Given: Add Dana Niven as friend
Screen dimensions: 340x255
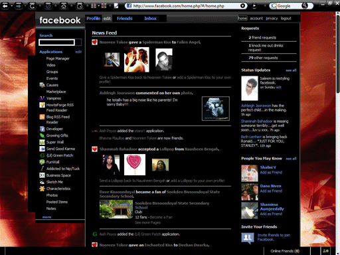Looking at the screenshot, I should click(x=271, y=191).
